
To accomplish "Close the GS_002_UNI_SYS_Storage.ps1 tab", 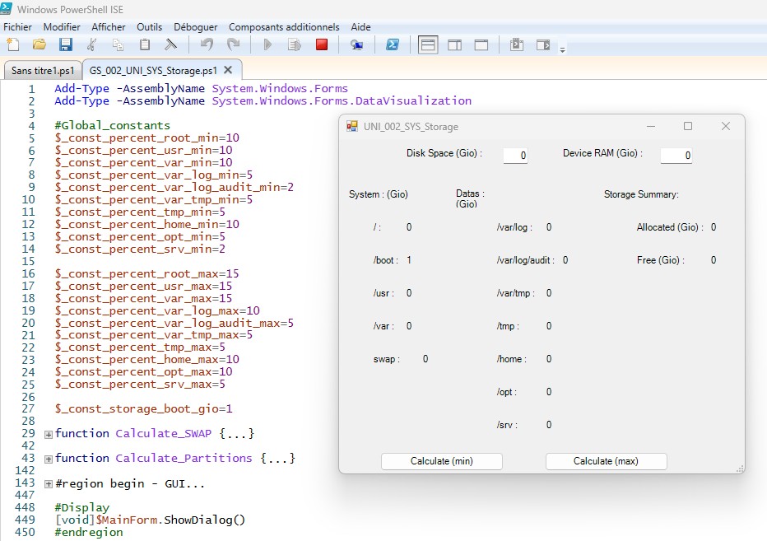I will [x=228, y=70].
